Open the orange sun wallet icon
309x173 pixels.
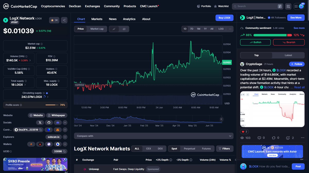31,144
